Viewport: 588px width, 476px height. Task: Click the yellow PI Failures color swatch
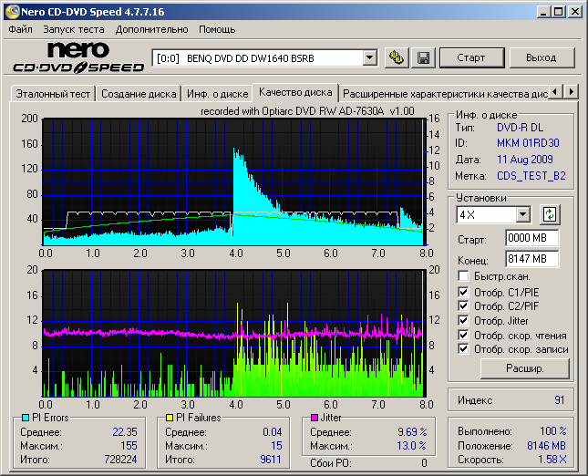pyautogui.click(x=170, y=418)
